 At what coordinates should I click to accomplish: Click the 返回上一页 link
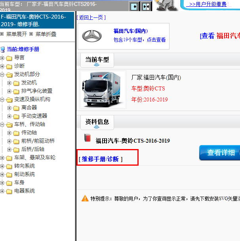point(91,17)
